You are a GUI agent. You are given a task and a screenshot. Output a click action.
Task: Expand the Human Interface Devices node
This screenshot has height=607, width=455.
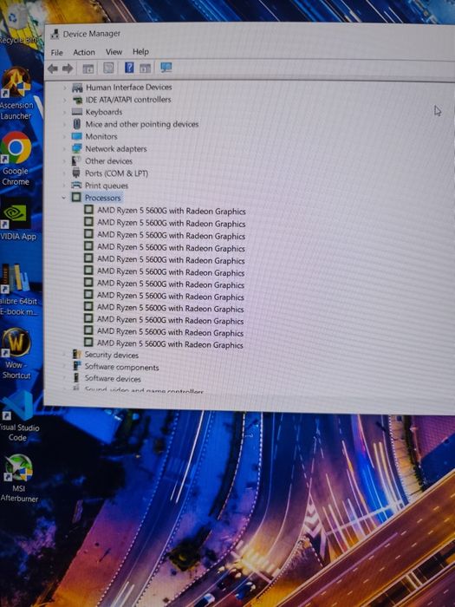click(x=65, y=88)
